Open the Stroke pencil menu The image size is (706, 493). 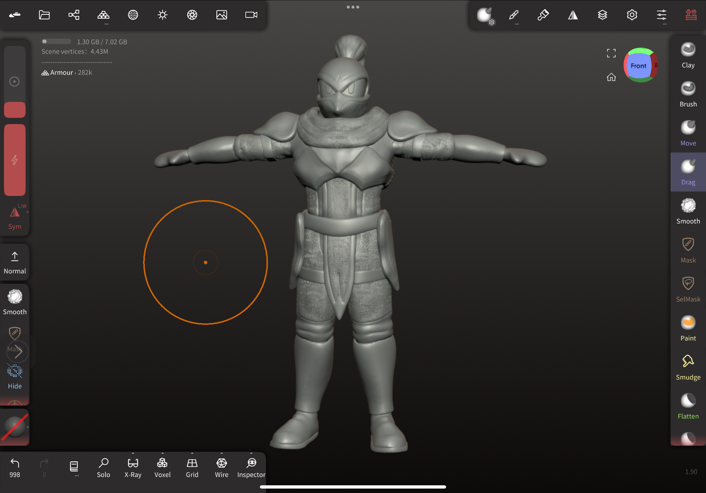click(514, 15)
